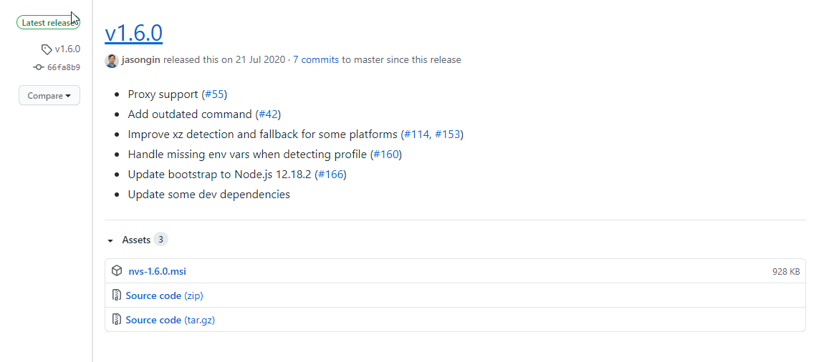Open the v1.6.0 release title link
Viewport: 824px width, 362px height.
point(133,33)
